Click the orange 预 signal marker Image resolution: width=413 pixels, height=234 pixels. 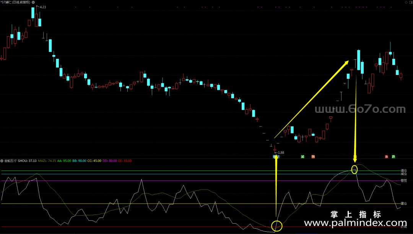(313, 157)
